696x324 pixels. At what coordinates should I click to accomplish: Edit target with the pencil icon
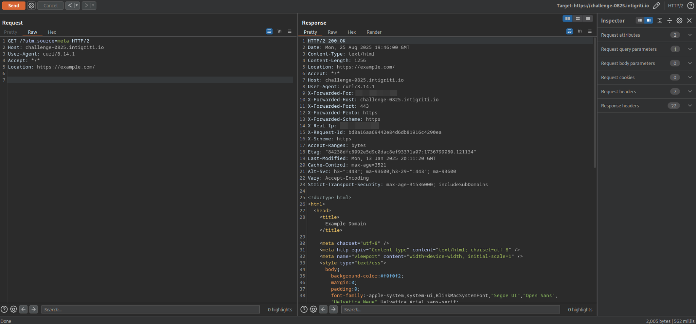[x=656, y=6]
